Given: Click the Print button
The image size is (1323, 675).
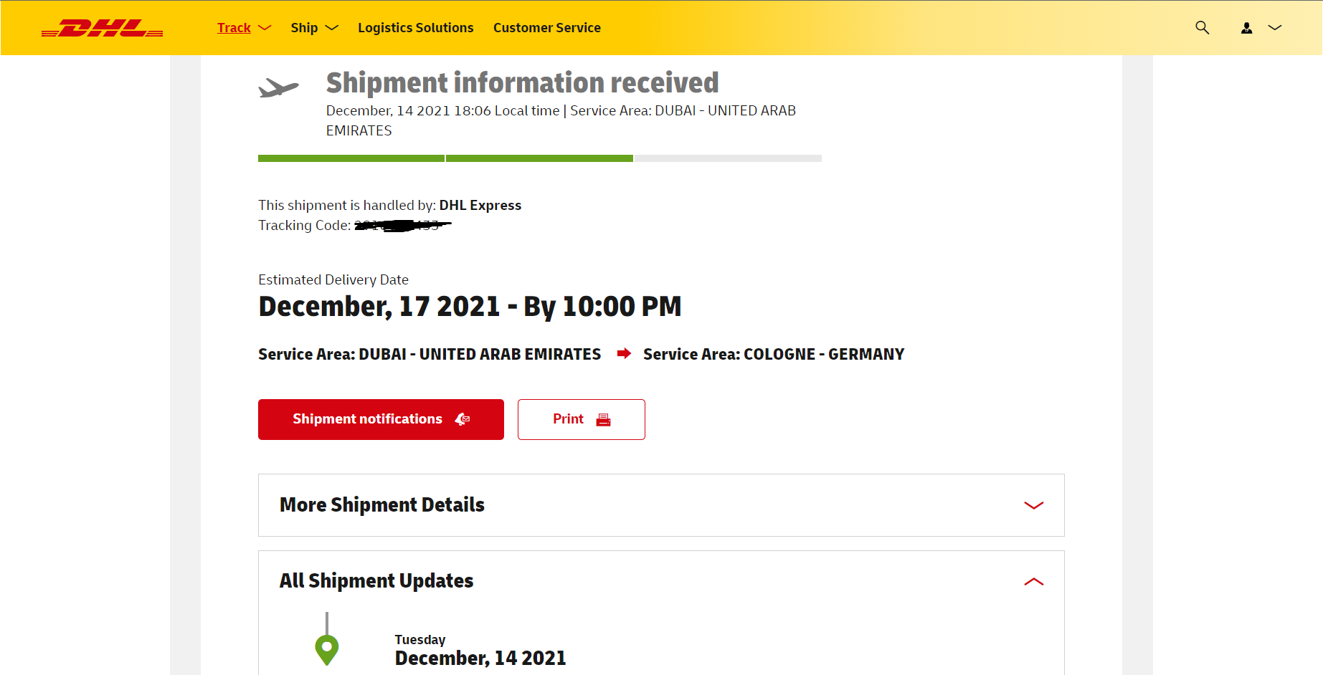Looking at the screenshot, I should [582, 419].
